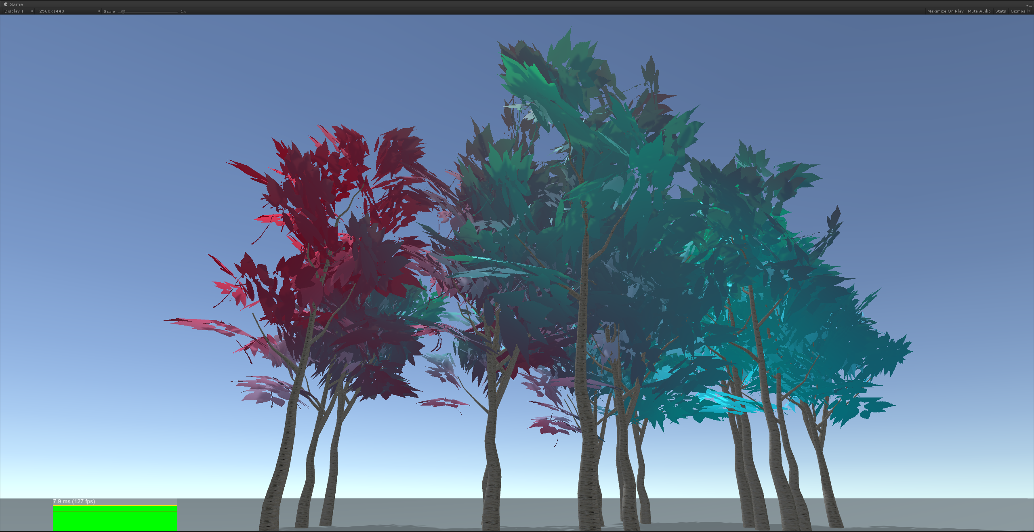Click the Gizmos dropdown arrow
This screenshot has width=1034, height=532.
1029,11
